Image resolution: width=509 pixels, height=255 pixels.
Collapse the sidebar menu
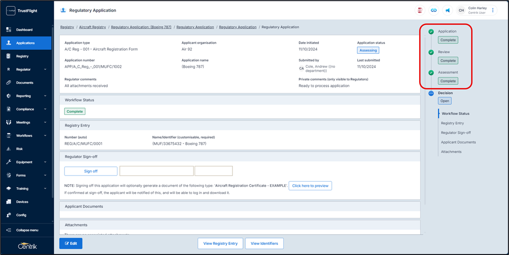click(x=27, y=230)
